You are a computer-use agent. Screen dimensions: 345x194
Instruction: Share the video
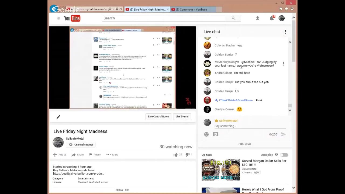click(x=78, y=155)
